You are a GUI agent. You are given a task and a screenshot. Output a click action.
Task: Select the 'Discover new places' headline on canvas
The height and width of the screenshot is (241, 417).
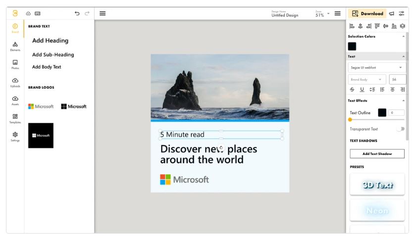tap(208, 154)
